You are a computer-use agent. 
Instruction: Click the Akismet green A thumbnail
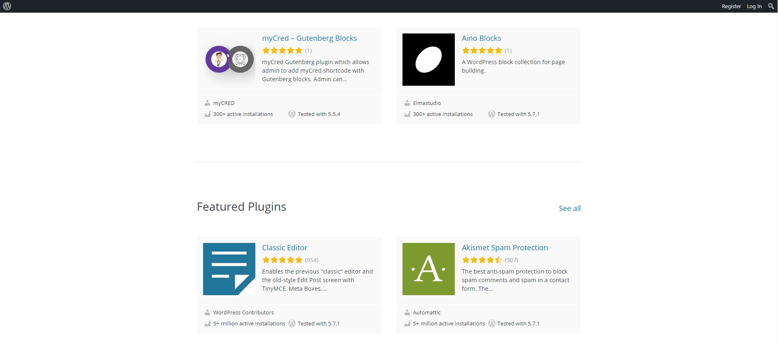pos(429,269)
